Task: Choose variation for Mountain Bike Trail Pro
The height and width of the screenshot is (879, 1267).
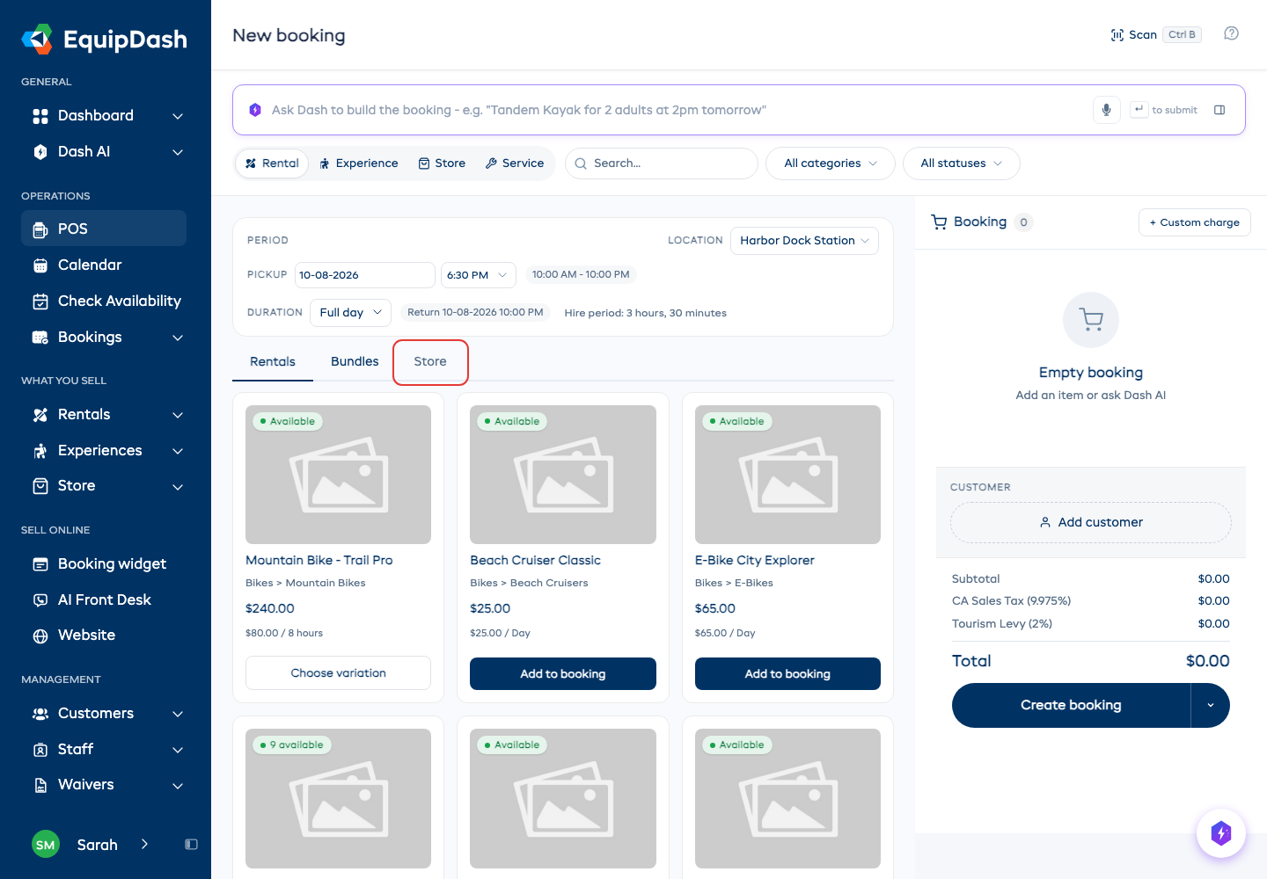Action: coord(338,673)
